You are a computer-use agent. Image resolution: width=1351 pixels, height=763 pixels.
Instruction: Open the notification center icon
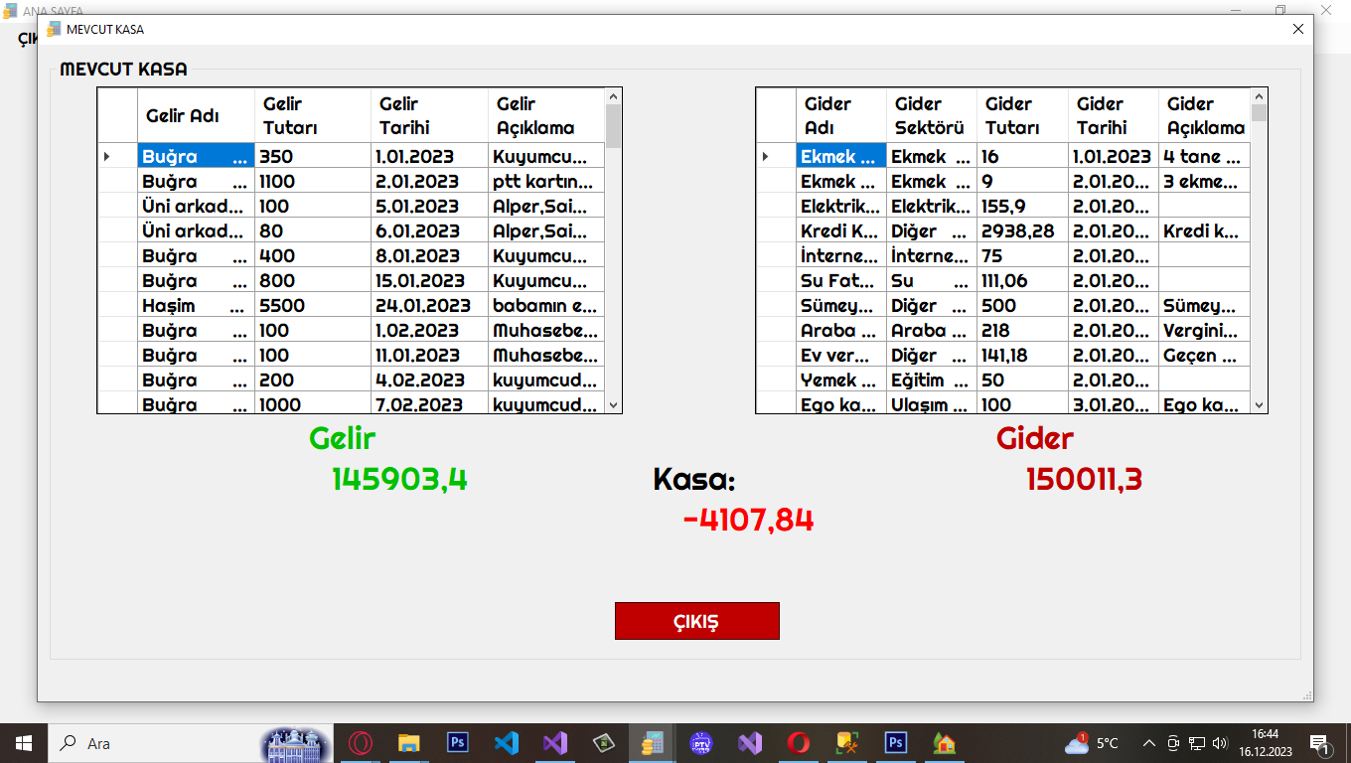pyautogui.click(x=1320, y=743)
